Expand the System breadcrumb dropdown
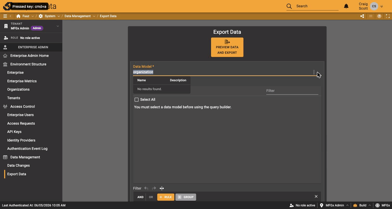 pos(59,16)
